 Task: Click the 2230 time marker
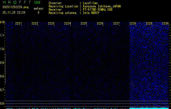click(x=165, y=24)
